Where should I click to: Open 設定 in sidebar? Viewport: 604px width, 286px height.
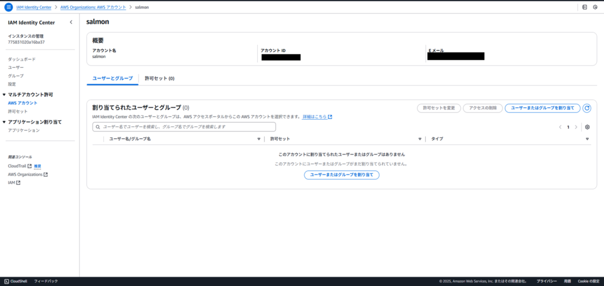point(12,84)
